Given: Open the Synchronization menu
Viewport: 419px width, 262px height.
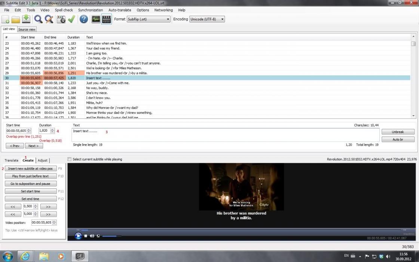Looking at the screenshot, I should point(90,10).
